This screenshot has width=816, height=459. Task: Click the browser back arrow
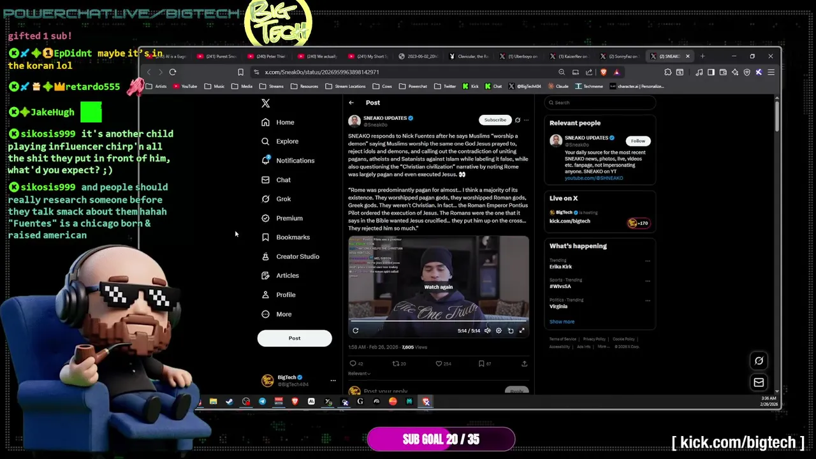(149, 72)
